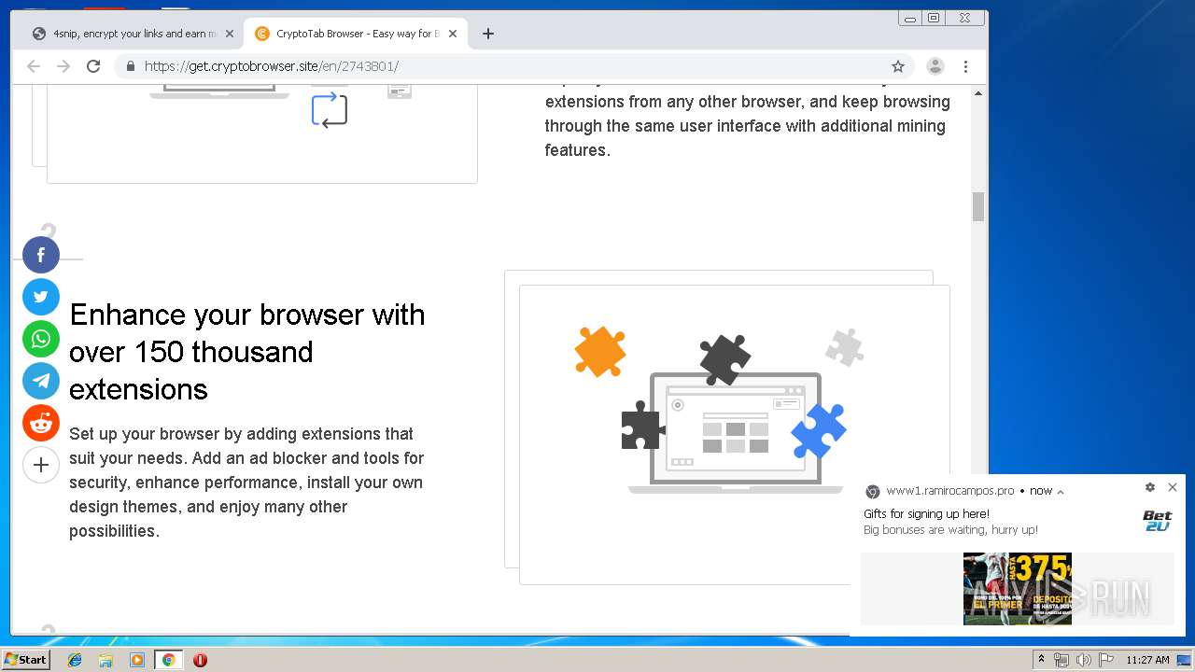Launch Internet Explorer from taskbar
The height and width of the screenshot is (672, 1195).
coord(75,660)
